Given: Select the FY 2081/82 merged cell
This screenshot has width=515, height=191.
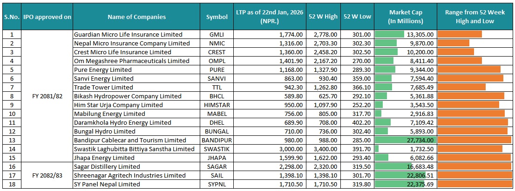Looking at the screenshot, I should coord(48,96).
